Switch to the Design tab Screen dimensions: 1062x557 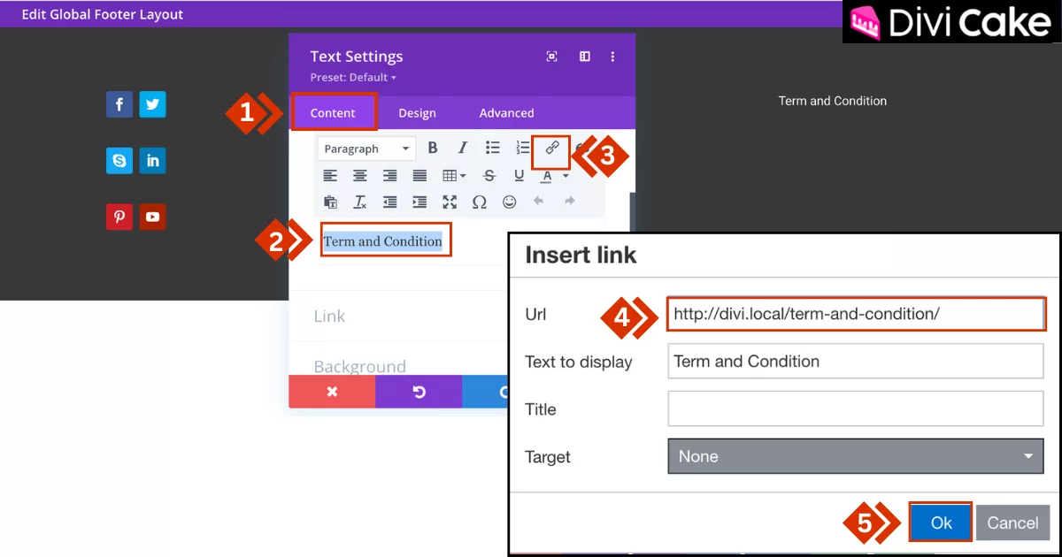(x=417, y=112)
